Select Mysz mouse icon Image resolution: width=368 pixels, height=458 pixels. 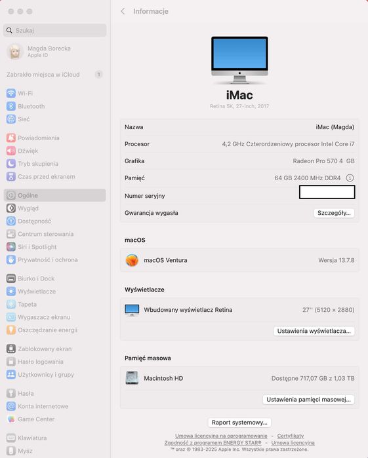10,451
